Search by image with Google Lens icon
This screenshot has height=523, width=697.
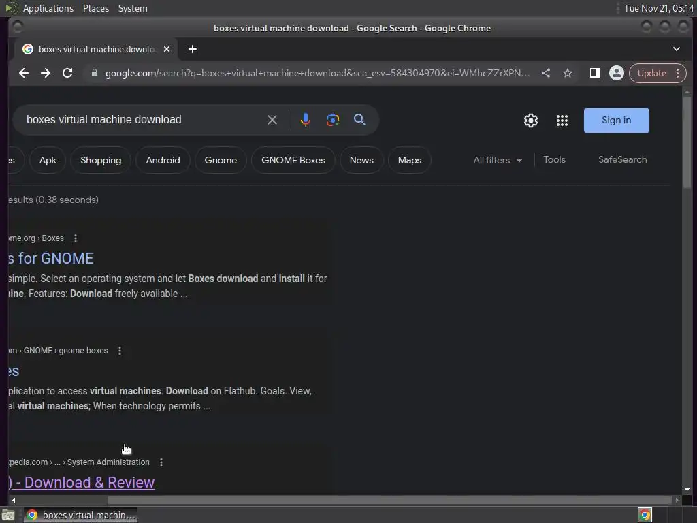(x=332, y=120)
